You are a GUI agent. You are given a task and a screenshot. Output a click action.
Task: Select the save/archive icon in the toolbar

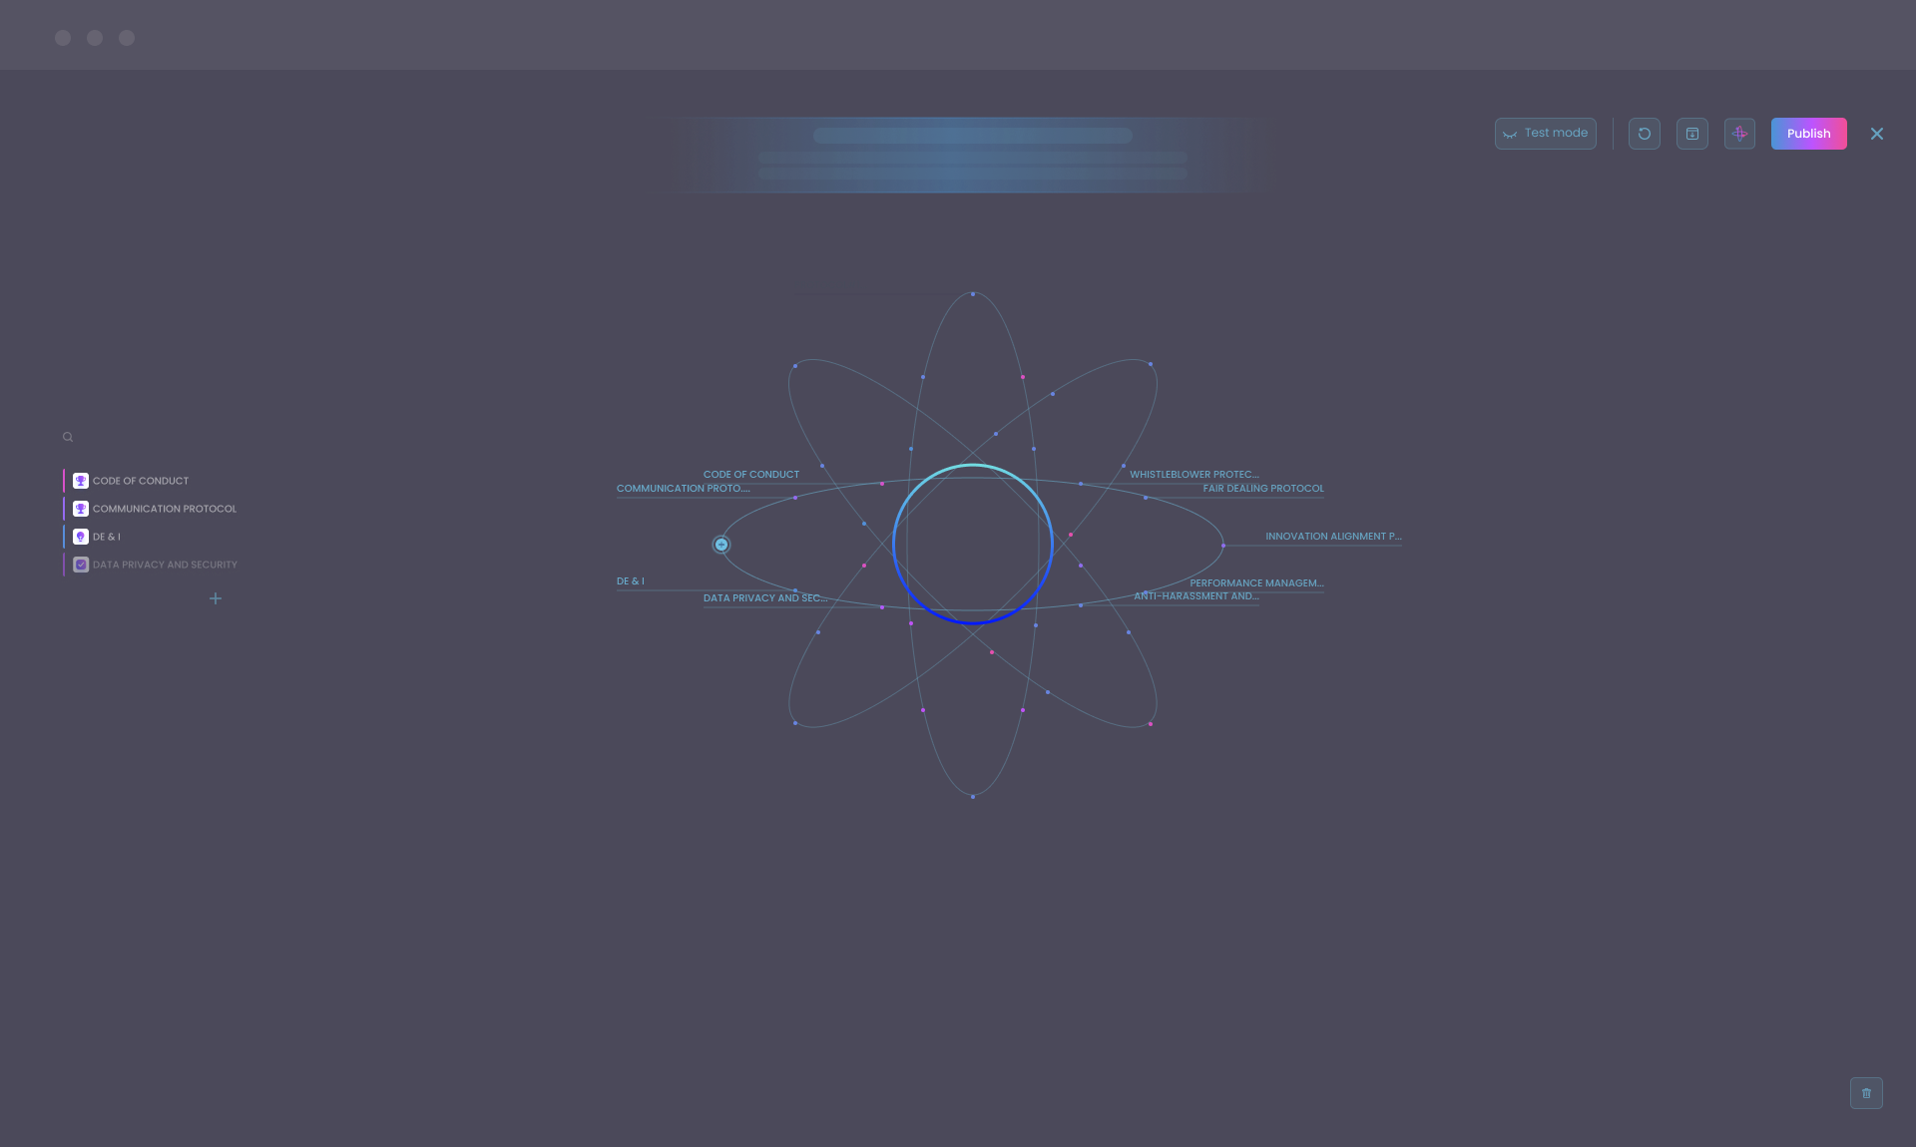coord(1691,133)
